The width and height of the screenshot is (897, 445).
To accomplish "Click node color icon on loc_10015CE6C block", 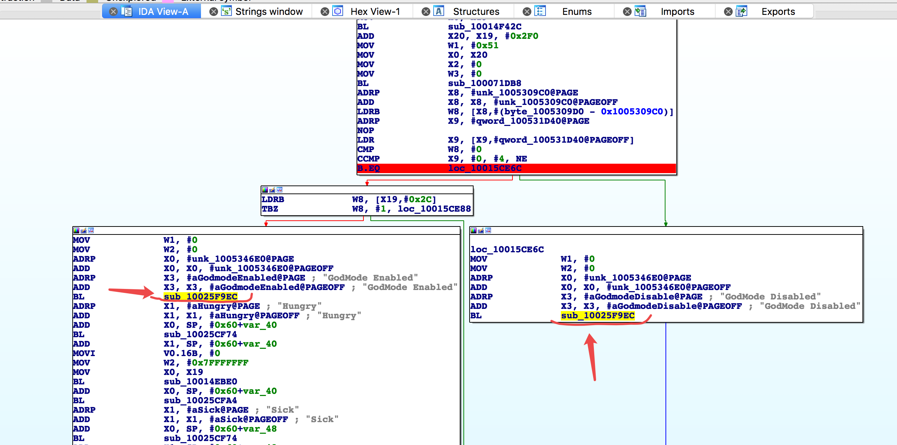I will [474, 230].
